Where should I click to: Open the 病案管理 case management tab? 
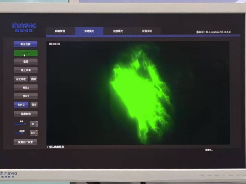pos(60,31)
